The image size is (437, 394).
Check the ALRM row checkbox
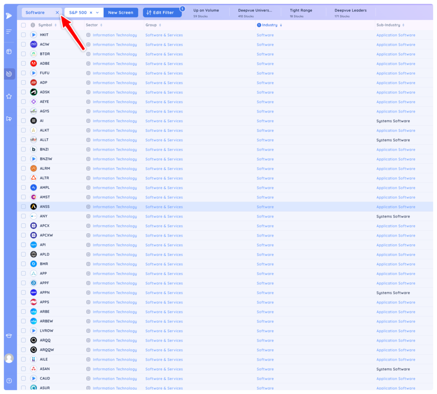click(23, 168)
